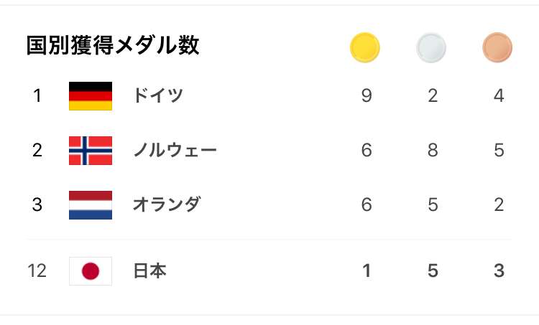Select the ドイツ country name
This screenshot has height=325, width=539.
[x=158, y=95]
